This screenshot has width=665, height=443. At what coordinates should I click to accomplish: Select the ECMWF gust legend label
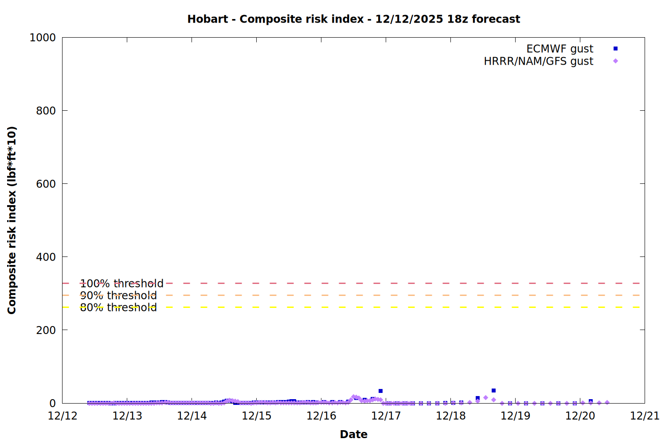click(559, 49)
